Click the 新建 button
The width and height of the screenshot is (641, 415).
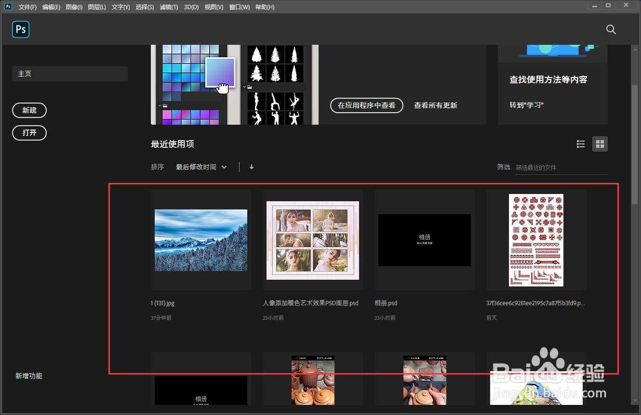29,110
